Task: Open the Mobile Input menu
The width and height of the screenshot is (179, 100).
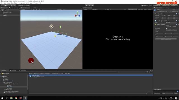Action: tap(29, 3)
